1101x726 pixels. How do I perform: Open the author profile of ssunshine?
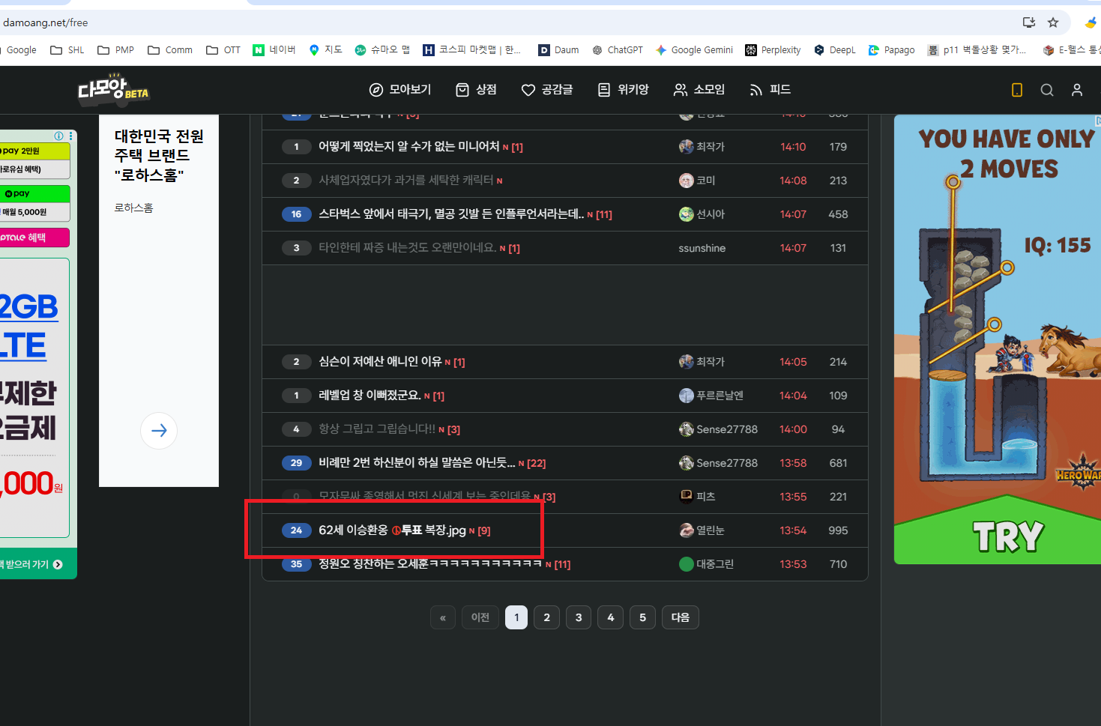pos(702,248)
